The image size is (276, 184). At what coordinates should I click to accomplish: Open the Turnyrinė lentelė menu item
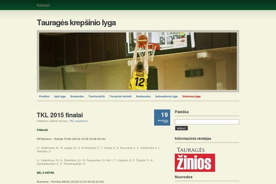pyautogui.click(x=121, y=96)
